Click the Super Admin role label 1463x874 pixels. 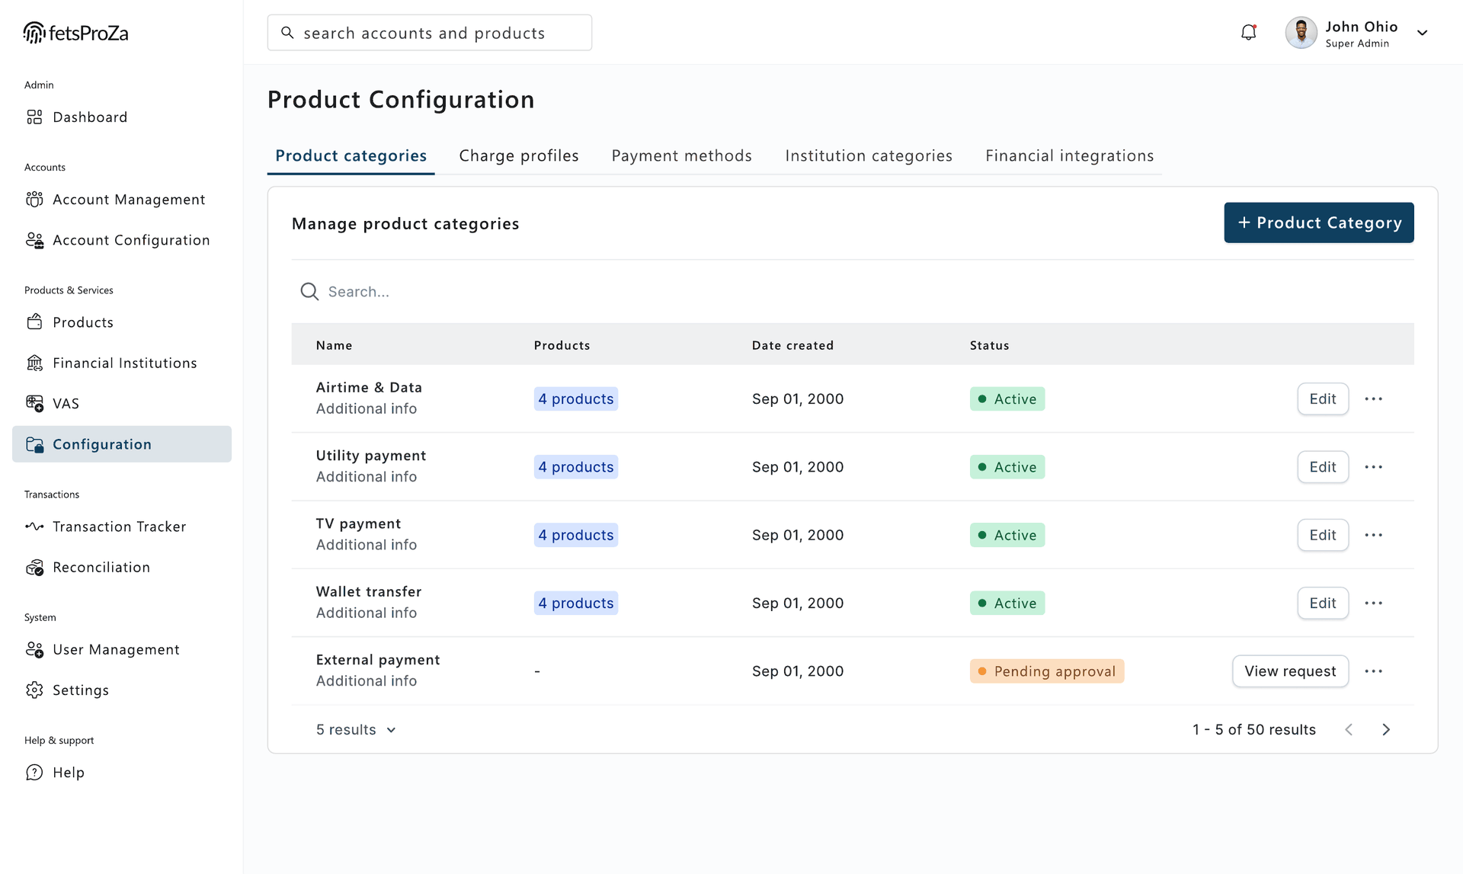pyautogui.click(x=1357, y=43)
